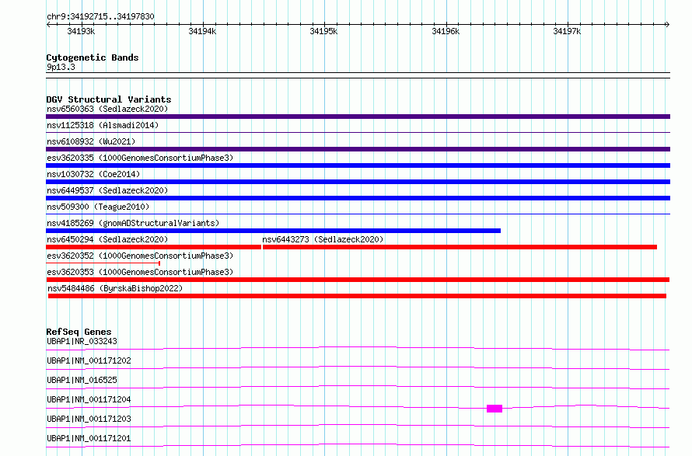Image resolution: width=692 pixels, height=456 pixels.
Task: Select the red nsv6443273 variant bar
Action: click(x=460, y=247)
